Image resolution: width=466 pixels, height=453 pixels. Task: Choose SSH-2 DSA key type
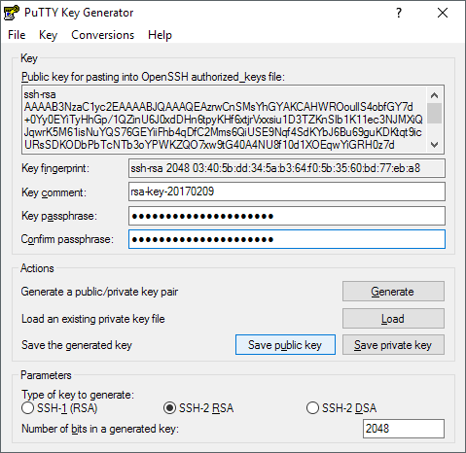click(x=341, y=408)
